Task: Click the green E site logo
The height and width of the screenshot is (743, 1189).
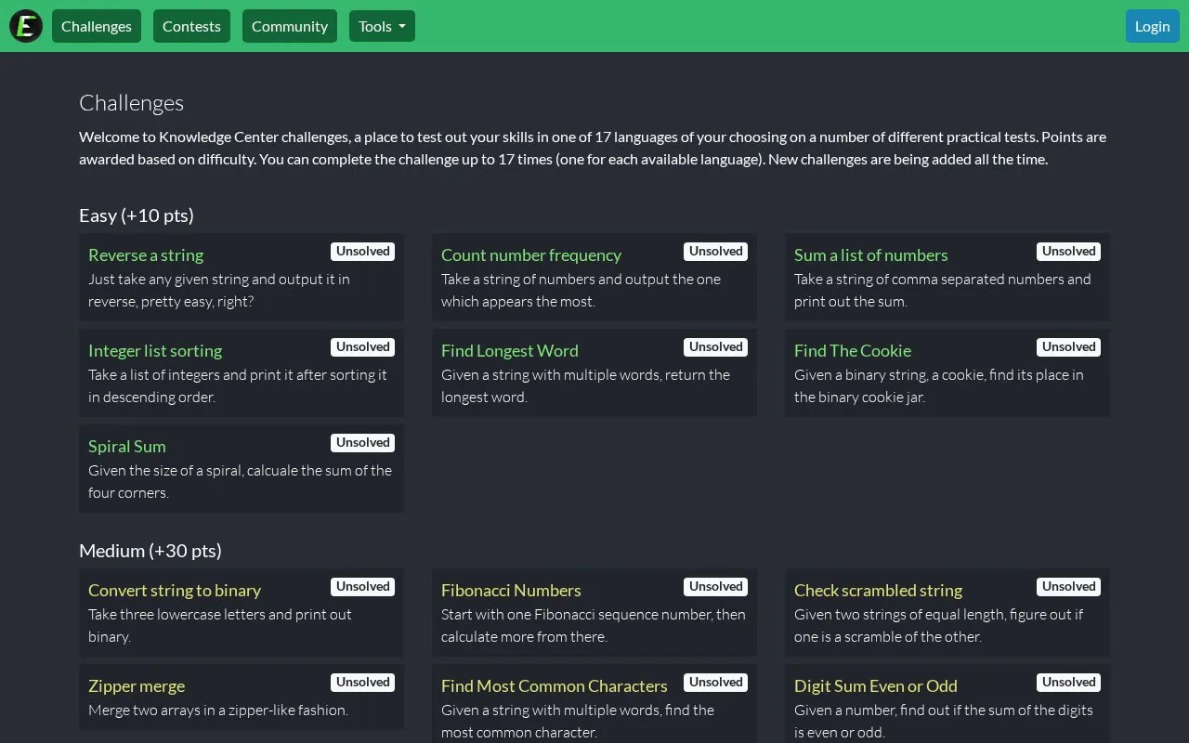Action: 26,26
